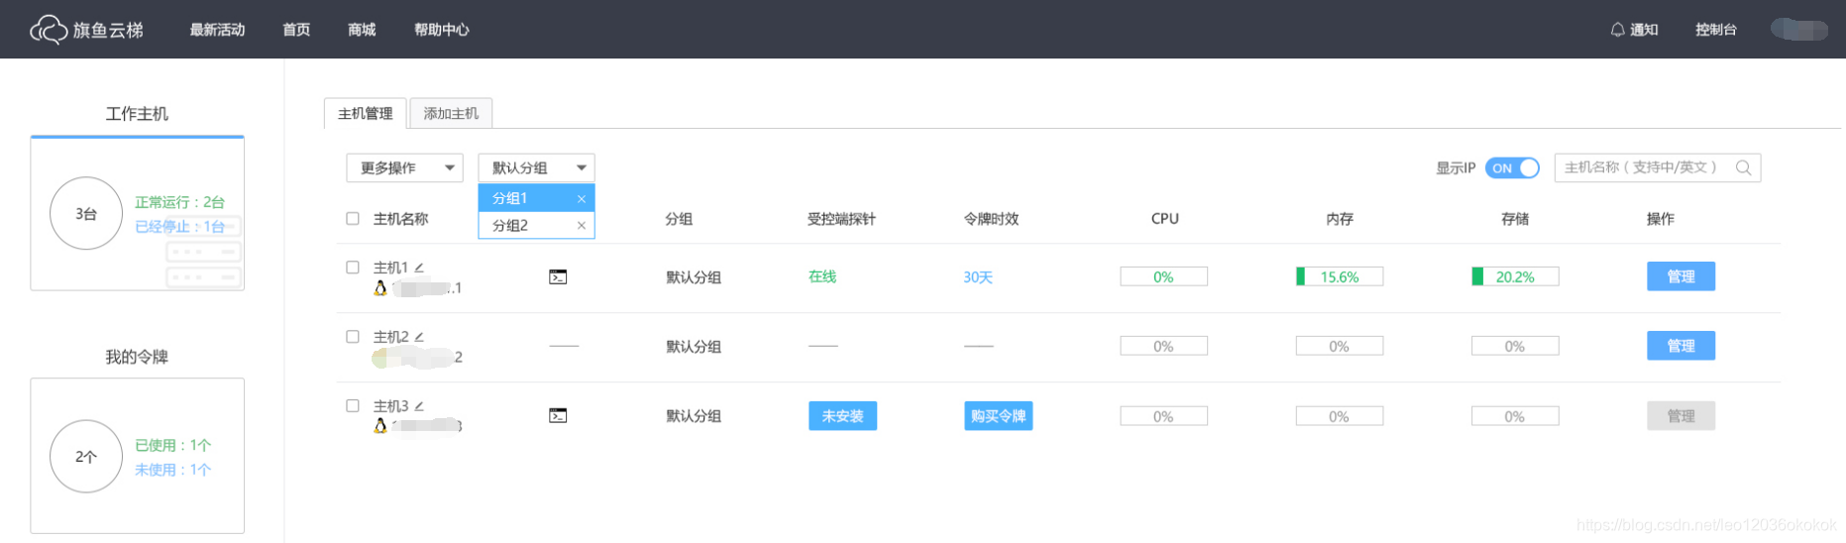The width and height of the screenshot is (1846, 543).
Task: Click 我的令牌 panel title
Action: [x=137, y=357]
